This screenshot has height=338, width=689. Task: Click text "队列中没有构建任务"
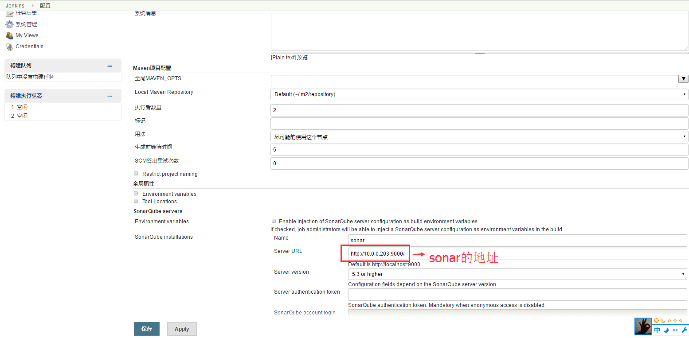point(30,77)
